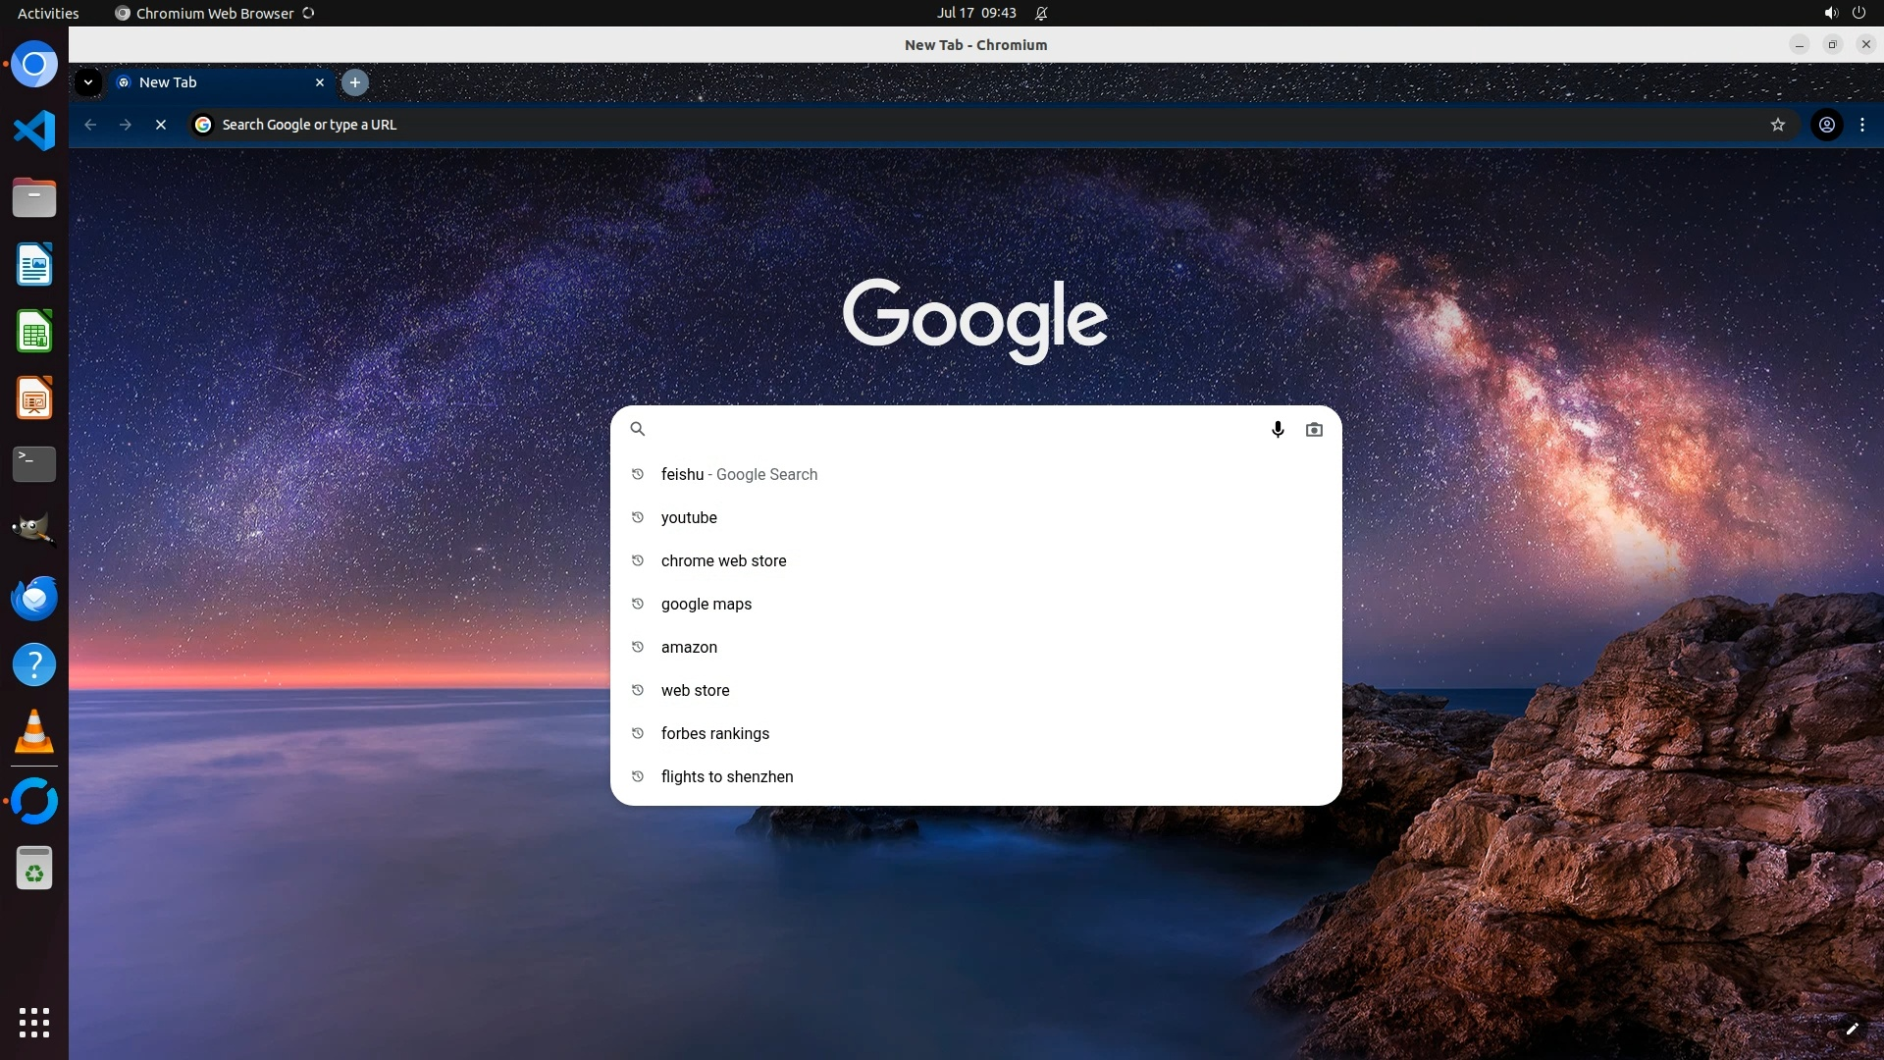Open search by image camera icon
This screenshot has height=1060, width=1884.
(1314, 429)
